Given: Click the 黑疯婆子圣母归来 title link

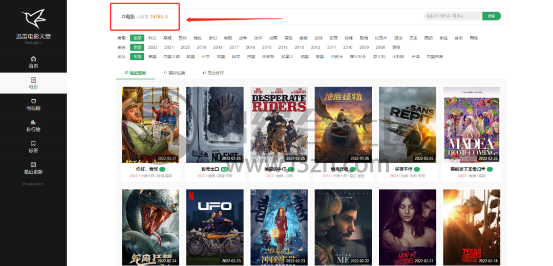Looking at the screenshot, I should tap(467, 169).
